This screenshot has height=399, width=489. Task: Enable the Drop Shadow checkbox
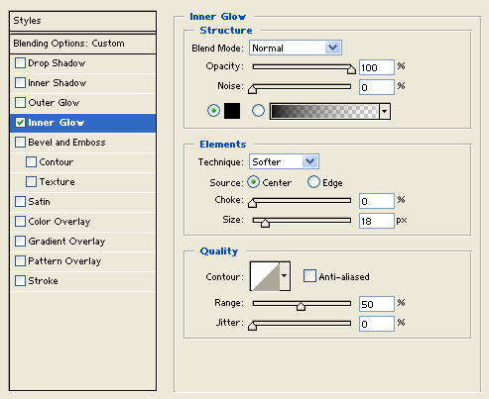coord(20,63)
